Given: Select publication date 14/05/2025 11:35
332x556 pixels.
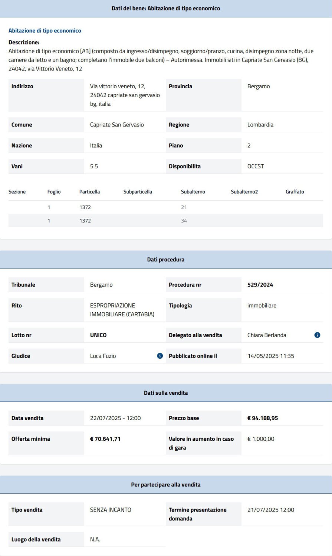Looking at the screenshot, I should [x=271, y=356].
